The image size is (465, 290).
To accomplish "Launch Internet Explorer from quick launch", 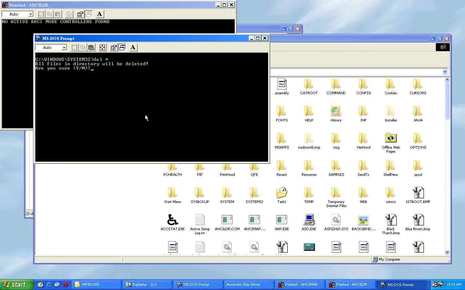I will coord(49,285).
